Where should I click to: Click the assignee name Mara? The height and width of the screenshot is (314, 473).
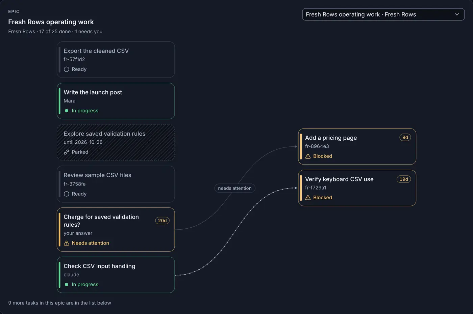[x=70, y=101]
